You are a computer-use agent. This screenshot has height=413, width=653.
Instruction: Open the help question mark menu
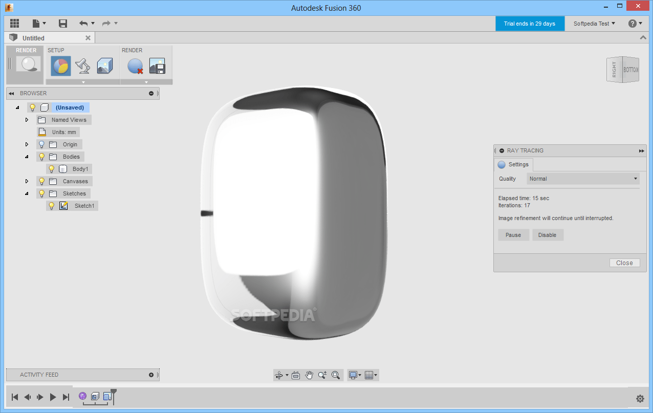click(x=635, y=24)
